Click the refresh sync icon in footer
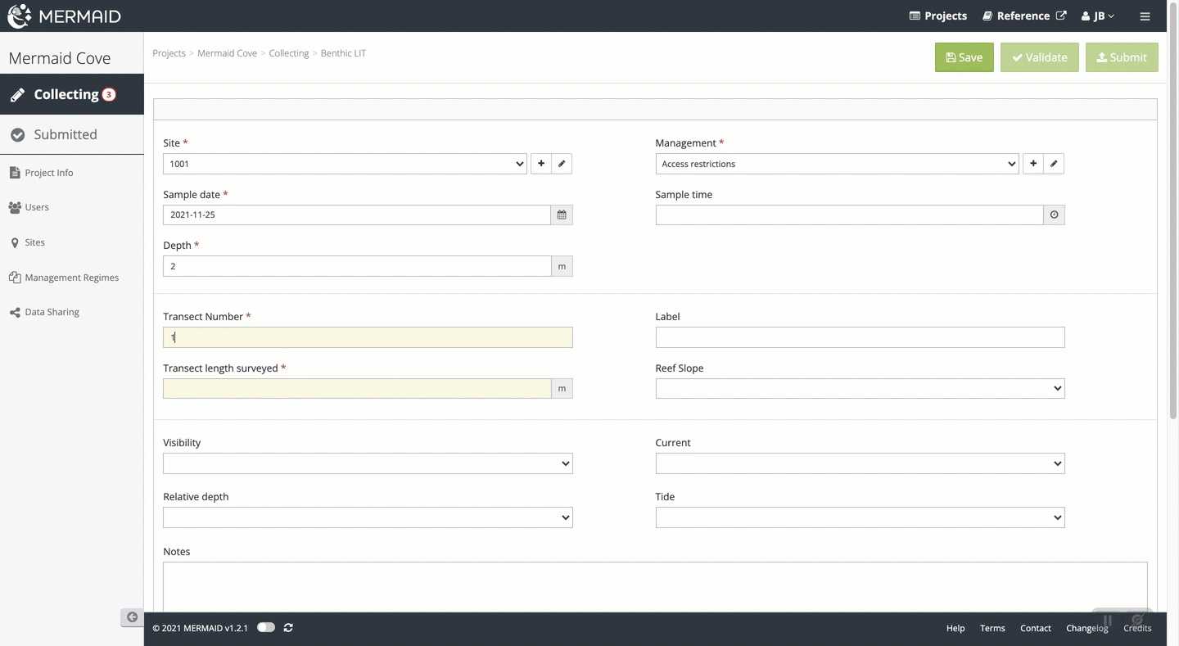Image resolution: width=1179 pixels, height=646 pixels. [288, 628]
